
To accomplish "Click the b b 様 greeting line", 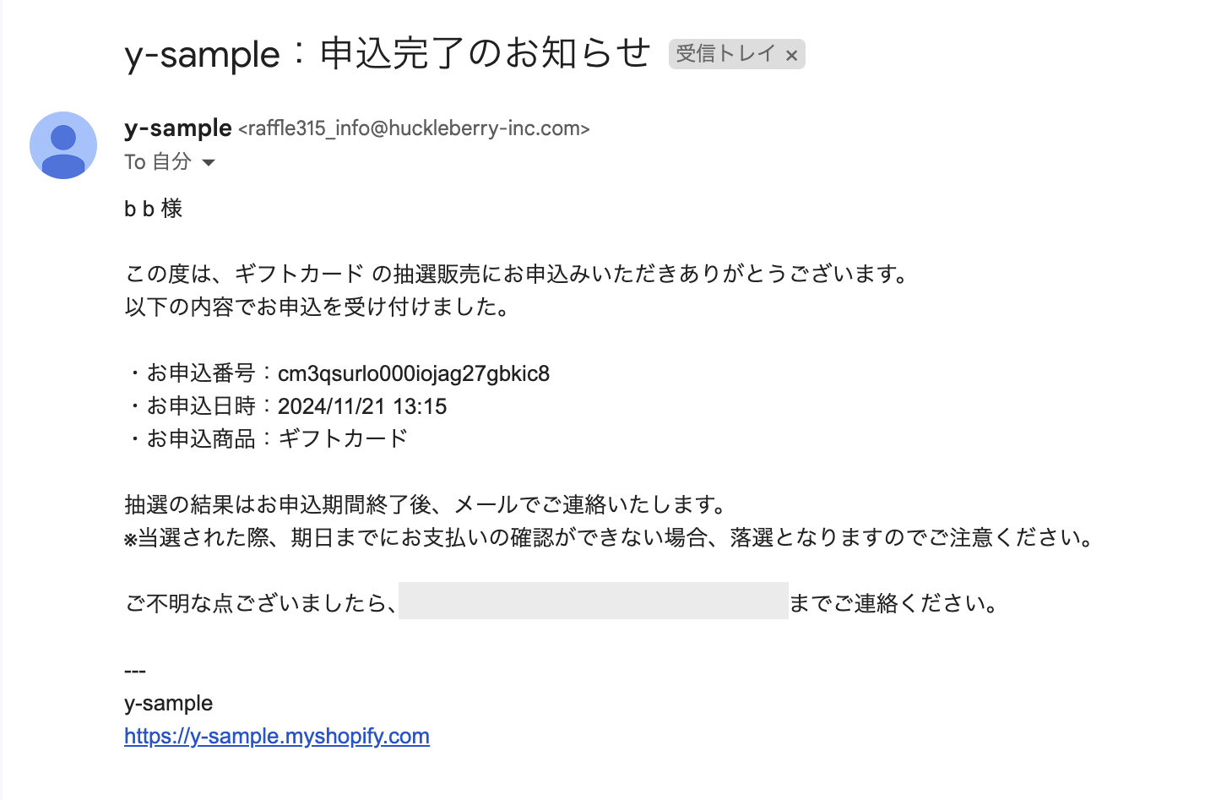I will tap(153, 209).
